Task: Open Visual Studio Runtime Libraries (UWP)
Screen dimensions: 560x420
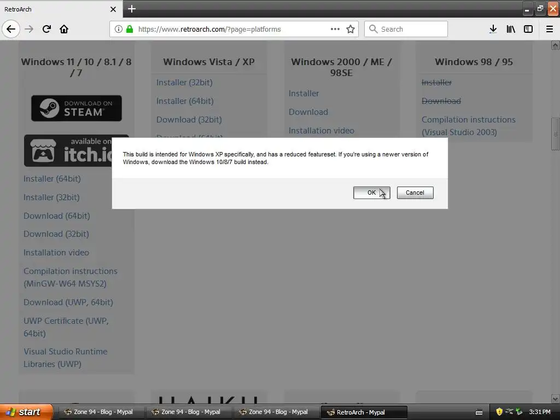Action: click(x=66, y=358)
